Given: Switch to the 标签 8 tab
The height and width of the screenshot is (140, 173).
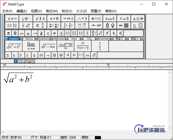Looking at the screenshot, I should [119, 39].
